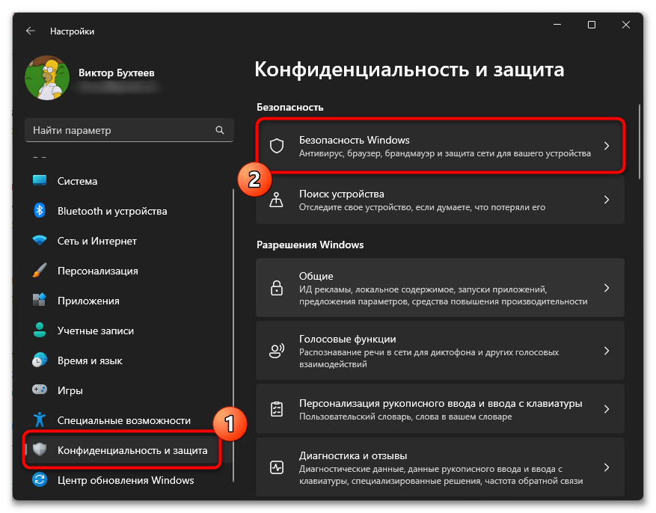The image size is (656, 513).
Task: Click the Поиск устройства location icon
Action: click(277, 200)
